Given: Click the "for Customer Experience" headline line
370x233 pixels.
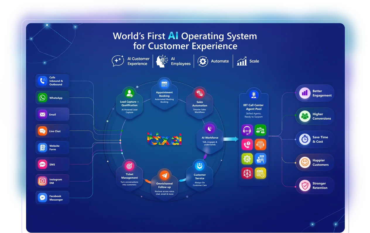Looking at the screenshot, I should click(185, 46).
